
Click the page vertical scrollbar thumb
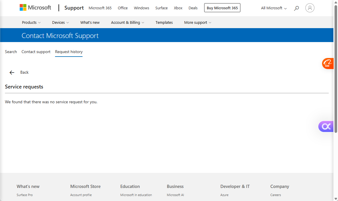click(x=336, y=69)
